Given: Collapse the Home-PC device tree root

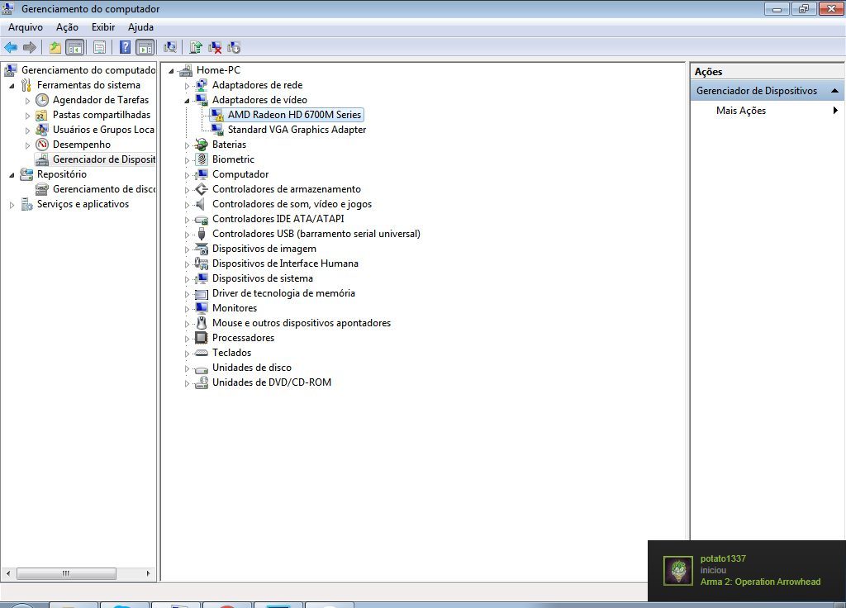Looking at the screenshot, I should pos(172,71).
